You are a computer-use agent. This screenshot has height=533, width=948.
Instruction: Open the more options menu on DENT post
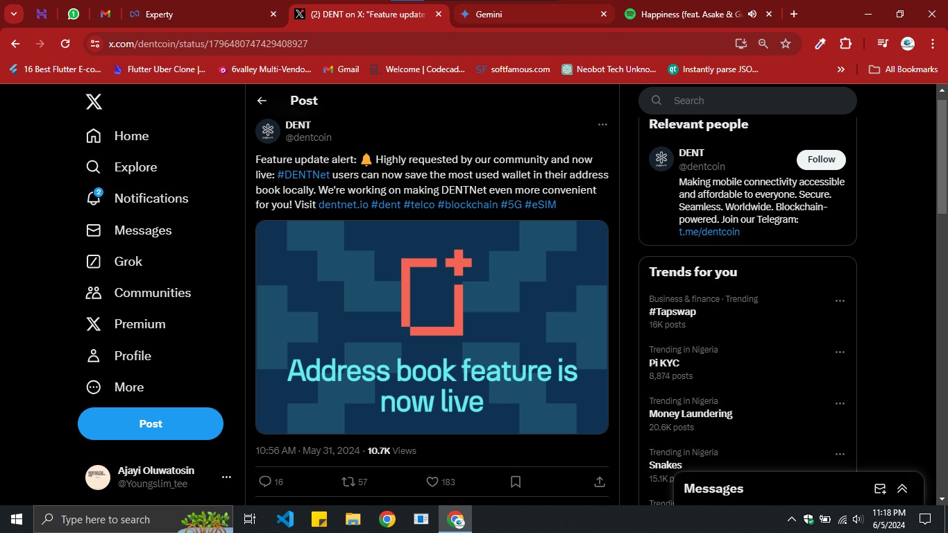[602, 125]
